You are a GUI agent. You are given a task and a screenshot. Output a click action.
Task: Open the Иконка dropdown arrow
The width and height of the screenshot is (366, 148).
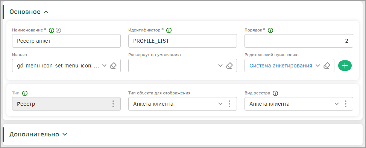click(x=104, y=66)
